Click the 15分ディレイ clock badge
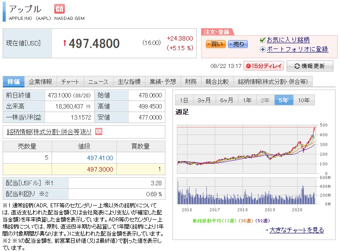Viewport: 340px width, 251px height. [x=264, y=66]
